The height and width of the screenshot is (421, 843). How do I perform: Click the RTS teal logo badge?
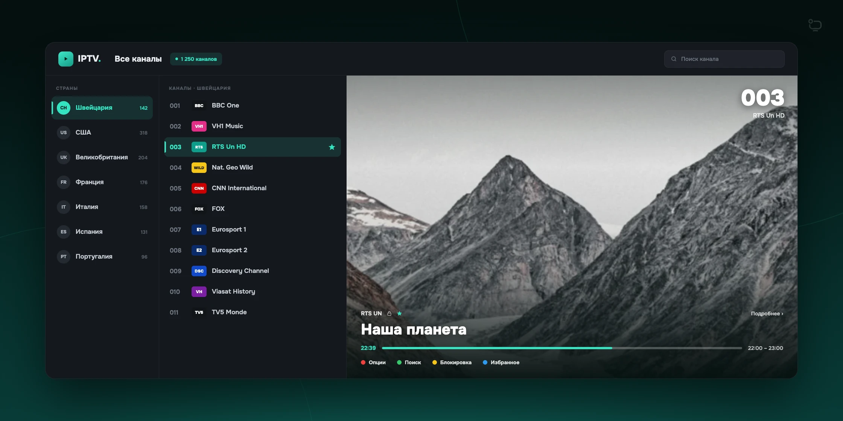coord(199,147)
